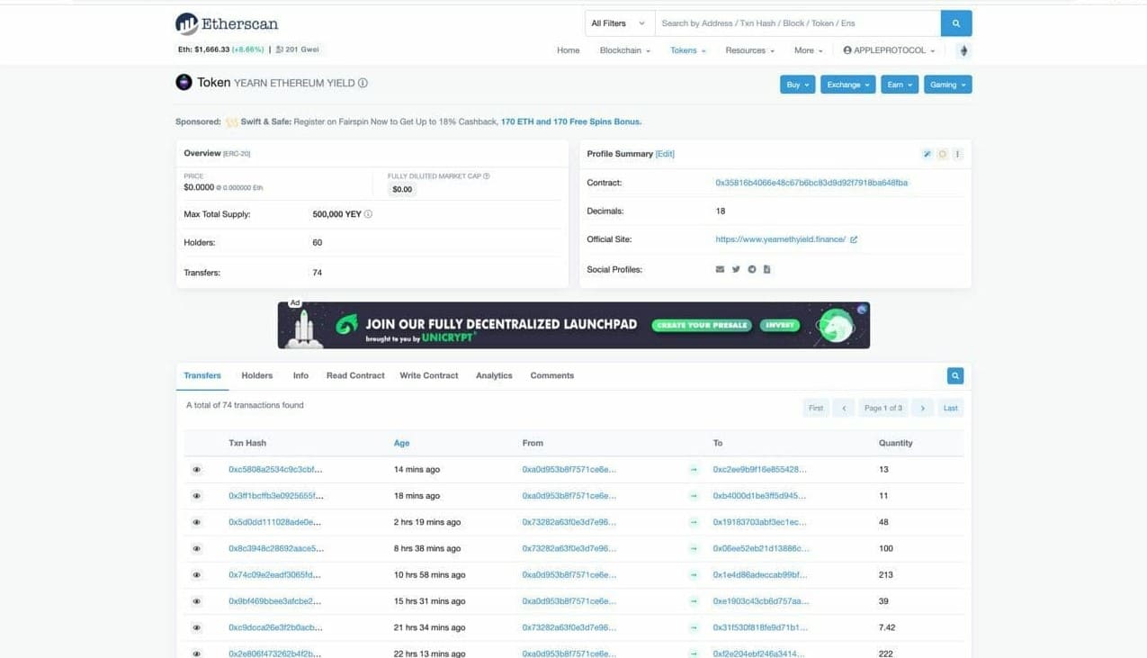Click the First page button
1147x658 pixels.
point(816,408)
